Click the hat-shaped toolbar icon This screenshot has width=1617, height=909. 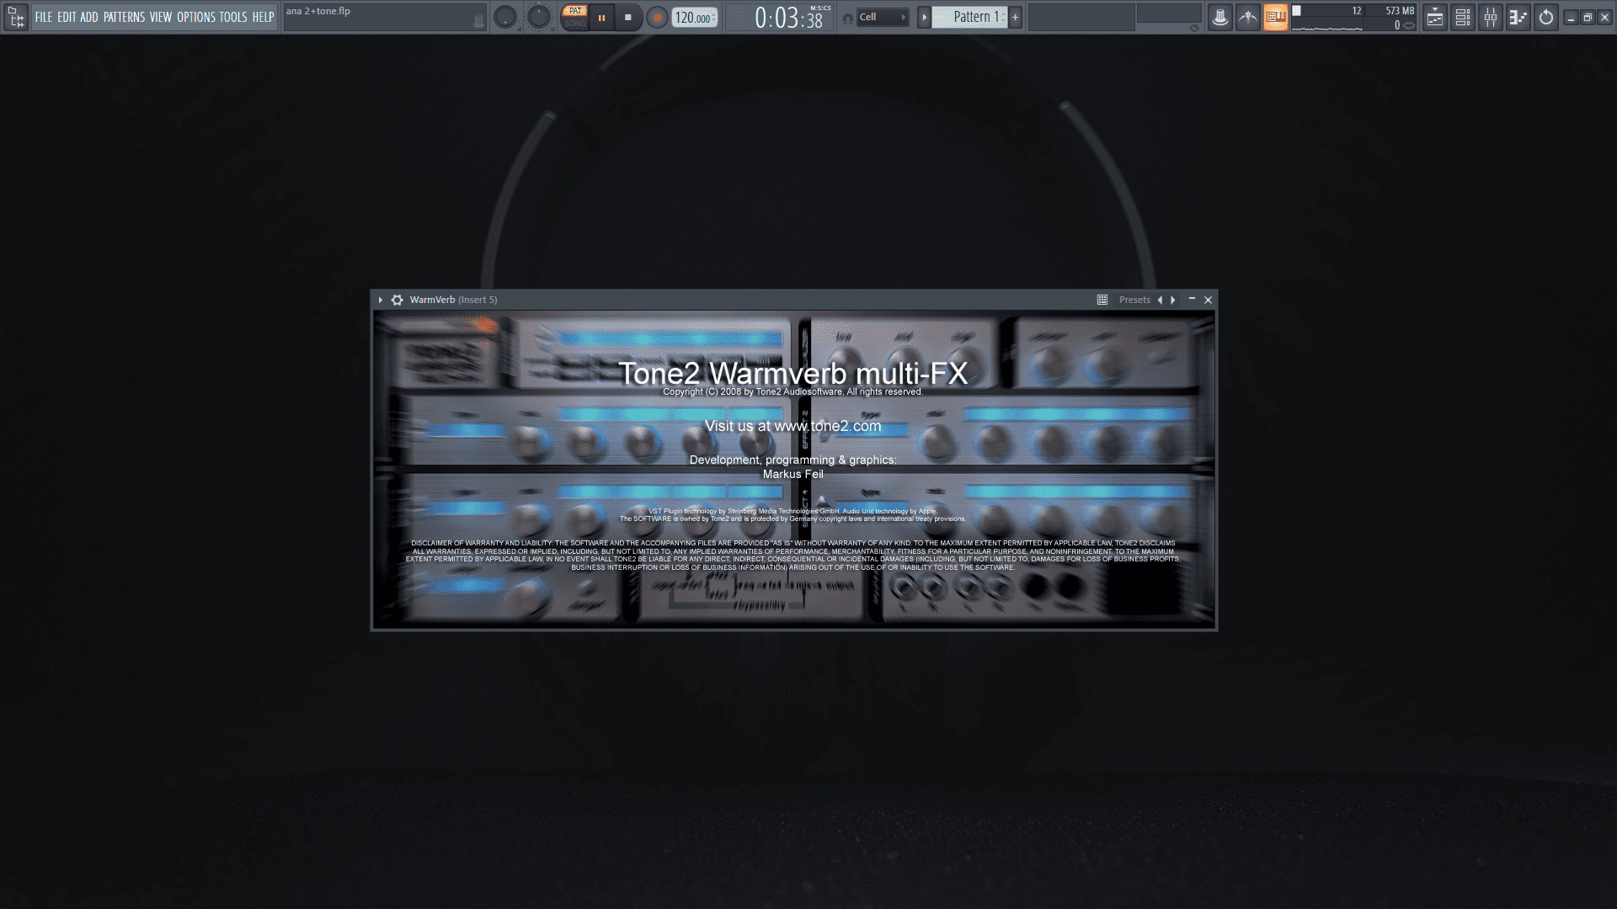click(x=1219, y=17)
